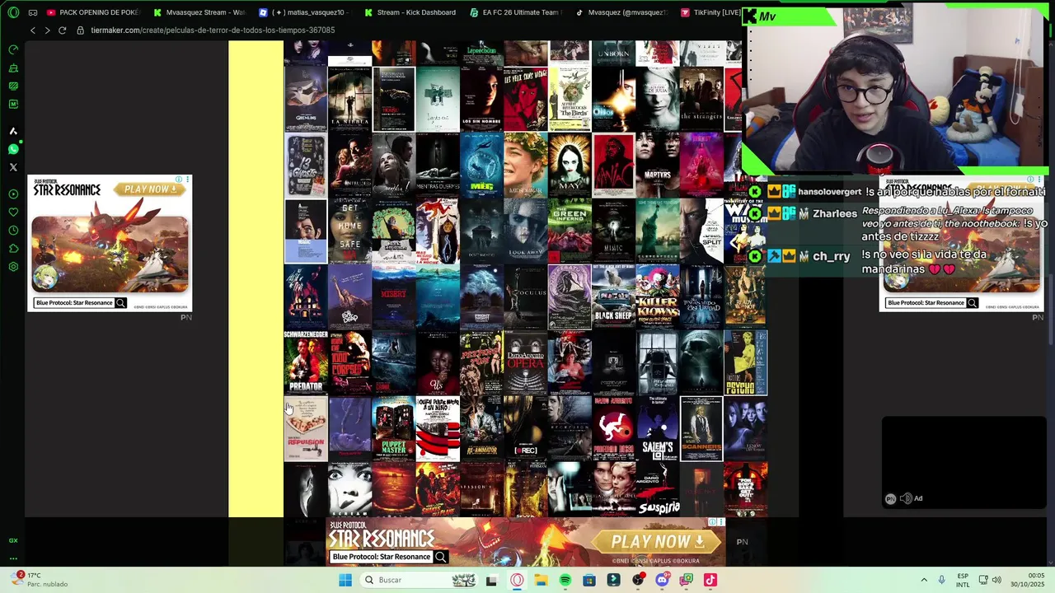Image resolution: width=1055 pixels, height=593 pixels.
Task: Switch to TikFinity [LIVE] tab
Action: tap(710, 12)
